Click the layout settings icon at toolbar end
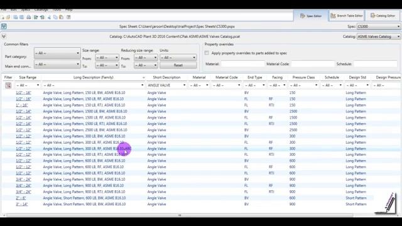The height and width of the screenshot is (226, 402). pyautogui.click(x=68, y=17)
